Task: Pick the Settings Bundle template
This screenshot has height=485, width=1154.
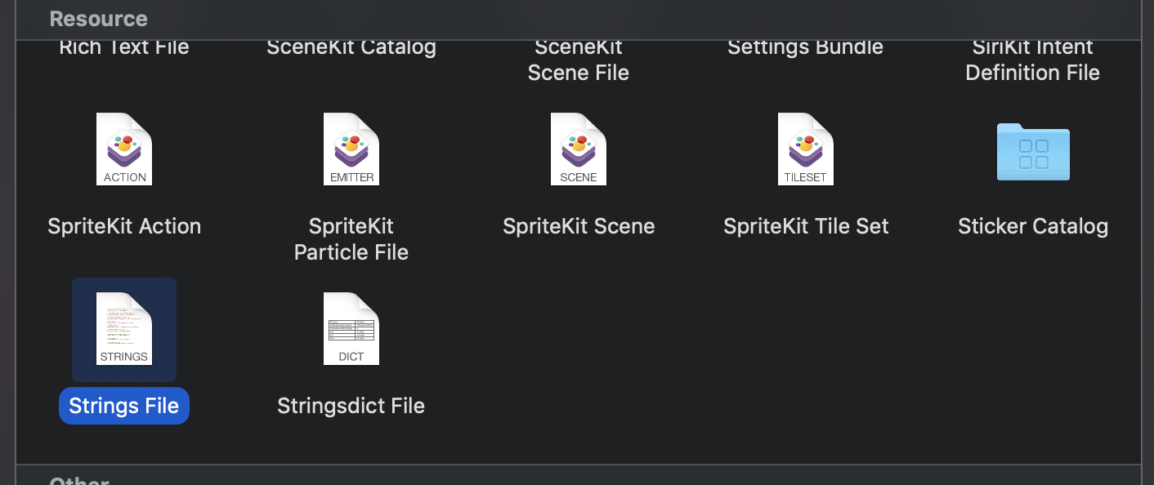Action: click(806, 47)
